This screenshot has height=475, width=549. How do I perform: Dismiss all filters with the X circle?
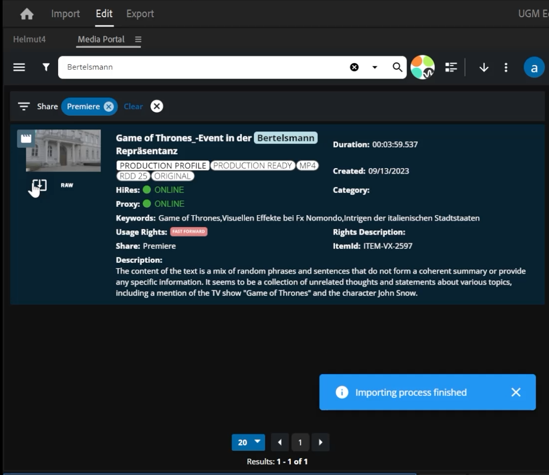pos(156,106)
